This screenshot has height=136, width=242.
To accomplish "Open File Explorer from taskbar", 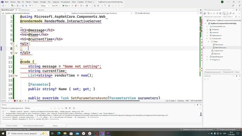I will [x=65, y=133].
